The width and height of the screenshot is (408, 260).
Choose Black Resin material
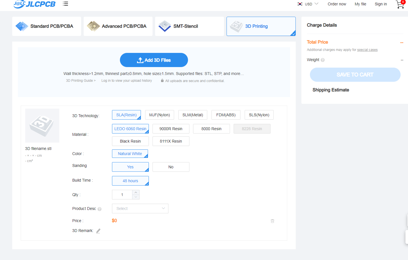pos(130,141)
